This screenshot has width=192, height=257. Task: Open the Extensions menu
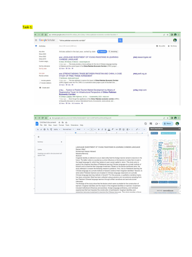(x=74, y=125)
